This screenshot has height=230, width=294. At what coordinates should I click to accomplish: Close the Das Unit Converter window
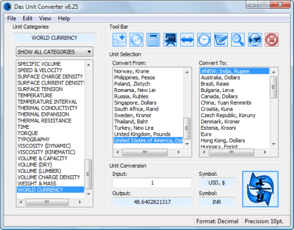coord(280,5)
